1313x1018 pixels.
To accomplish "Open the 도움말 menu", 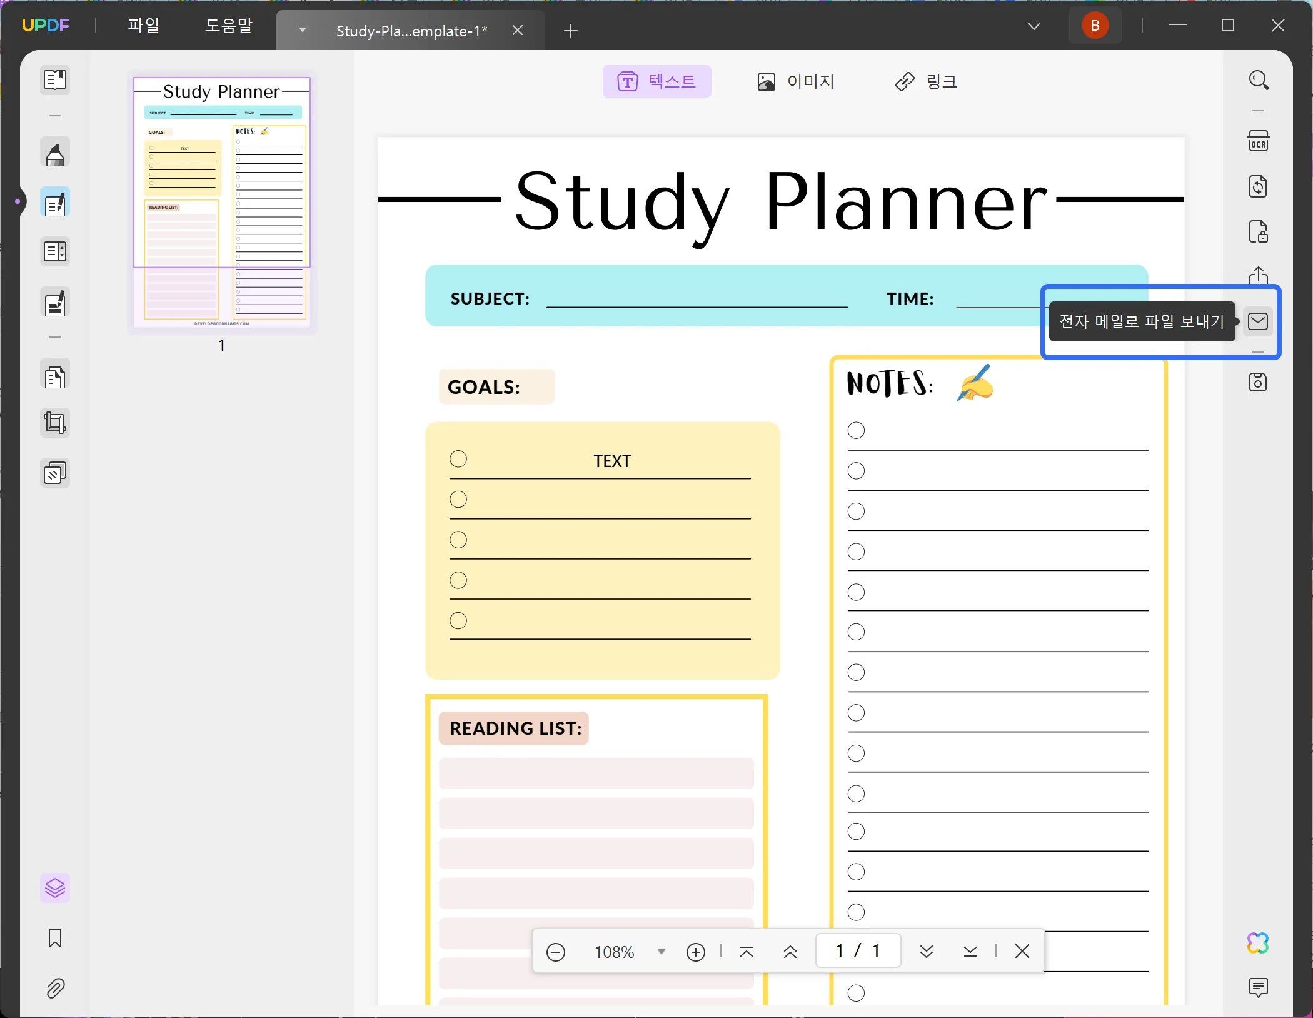I will tap(229, 25).
